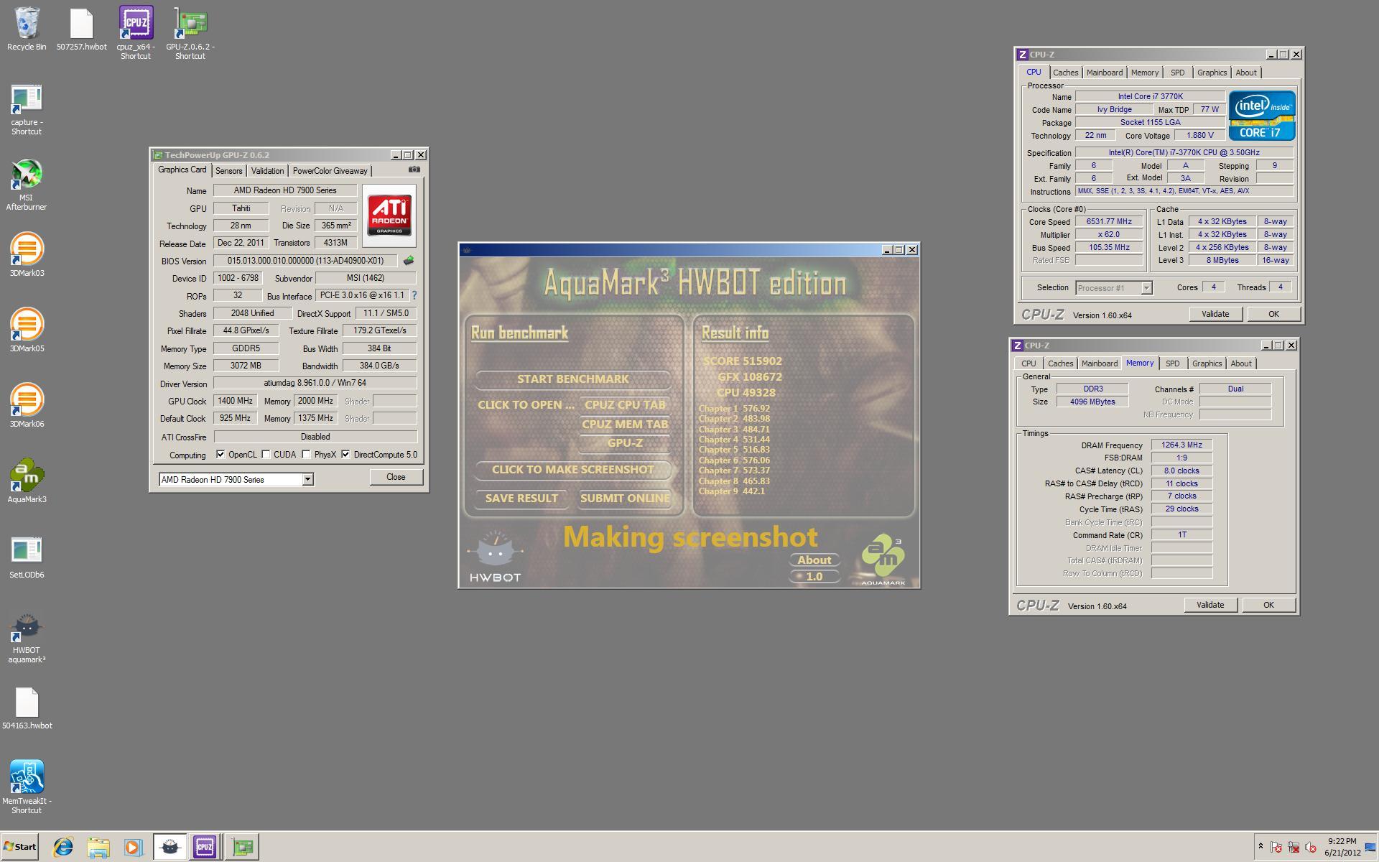Open the Start menu

tap(19, 847)
